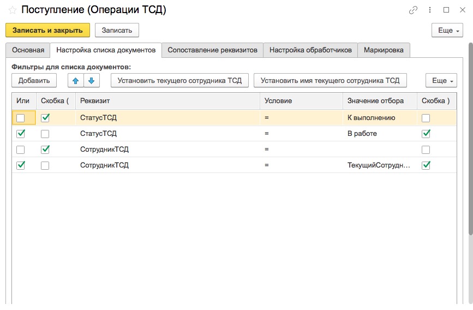The width and height of the screenshot is (473, 310).
Task: Click Установить имя текущего сотрудника ТСД
Action: point(330,81)
